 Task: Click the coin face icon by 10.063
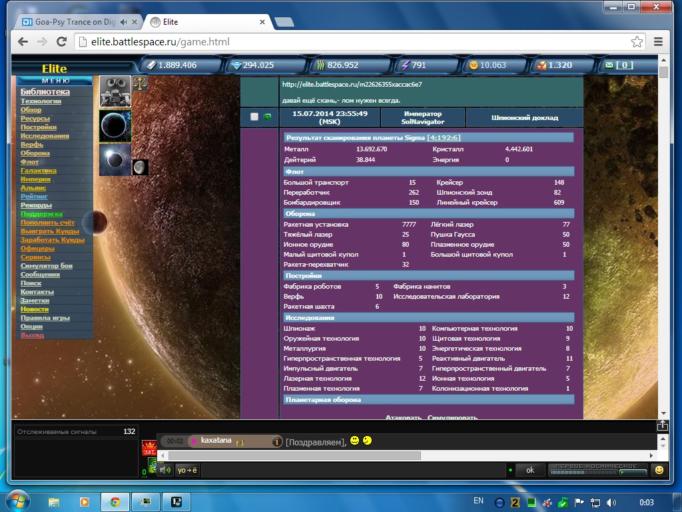click(x=474, y=65)
